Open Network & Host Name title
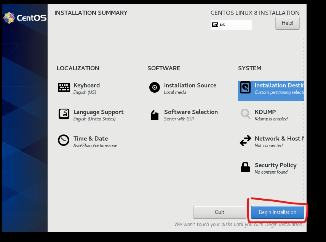The width and height of the screenshot is (326, 242). tap(279, 139)
